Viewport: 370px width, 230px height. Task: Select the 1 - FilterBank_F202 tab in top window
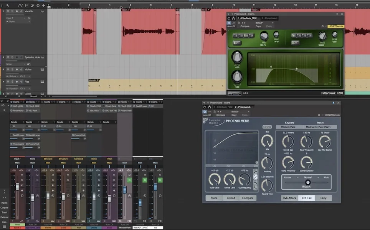247,18
